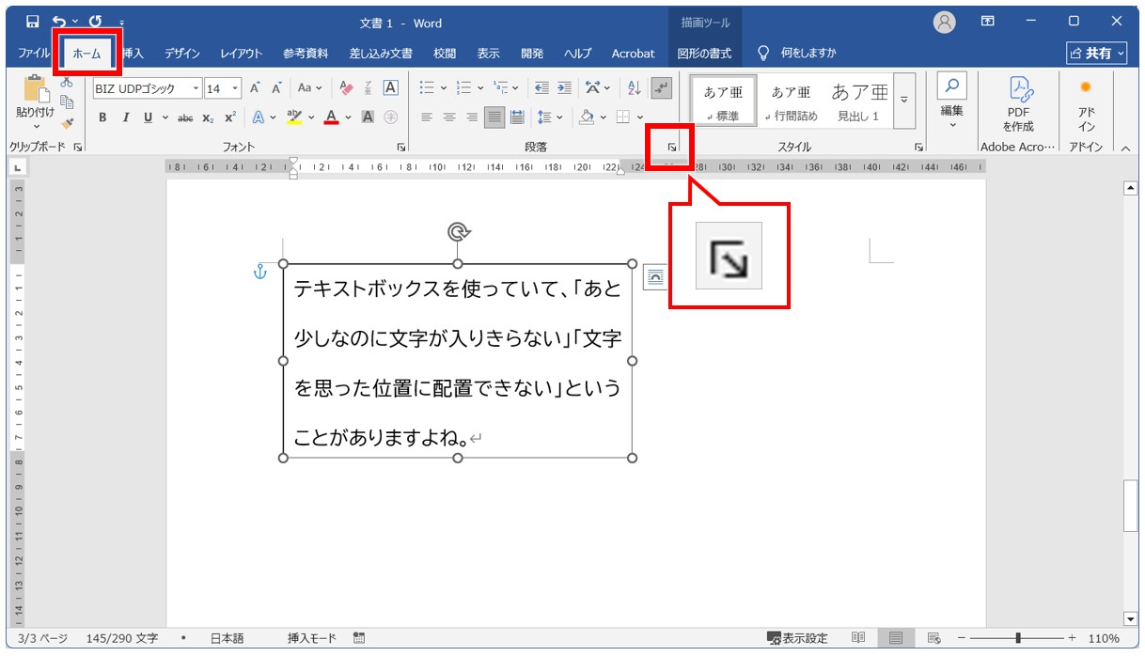Click the distributed alignment icon
This screenshot has width=1145, height=656.
(x=517, y=117)
